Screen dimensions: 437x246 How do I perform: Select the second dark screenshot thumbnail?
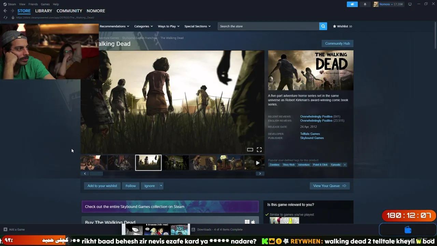[121, 163]
